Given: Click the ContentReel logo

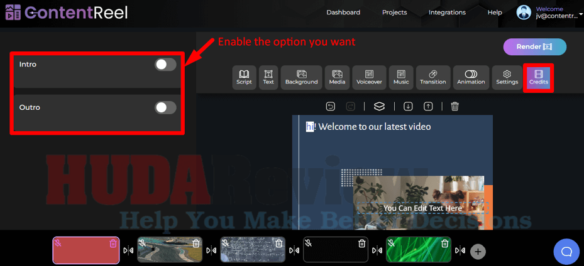Looking at the screenshot, I should click(x=66, y=13).
